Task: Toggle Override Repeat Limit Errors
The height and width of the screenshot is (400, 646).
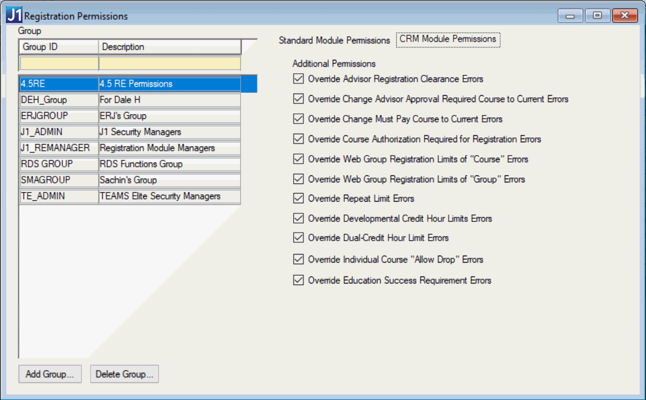Action: click(298, 198)
